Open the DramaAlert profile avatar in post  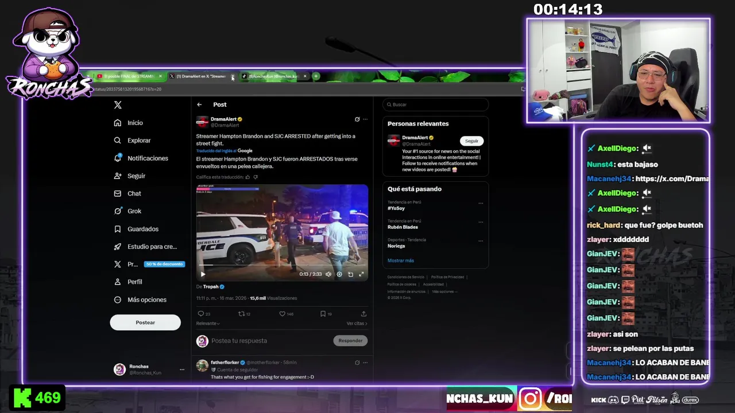[202, 122]
